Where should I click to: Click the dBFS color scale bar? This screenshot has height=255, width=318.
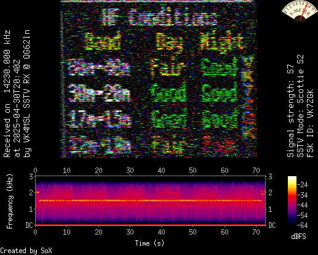point(292,201)
